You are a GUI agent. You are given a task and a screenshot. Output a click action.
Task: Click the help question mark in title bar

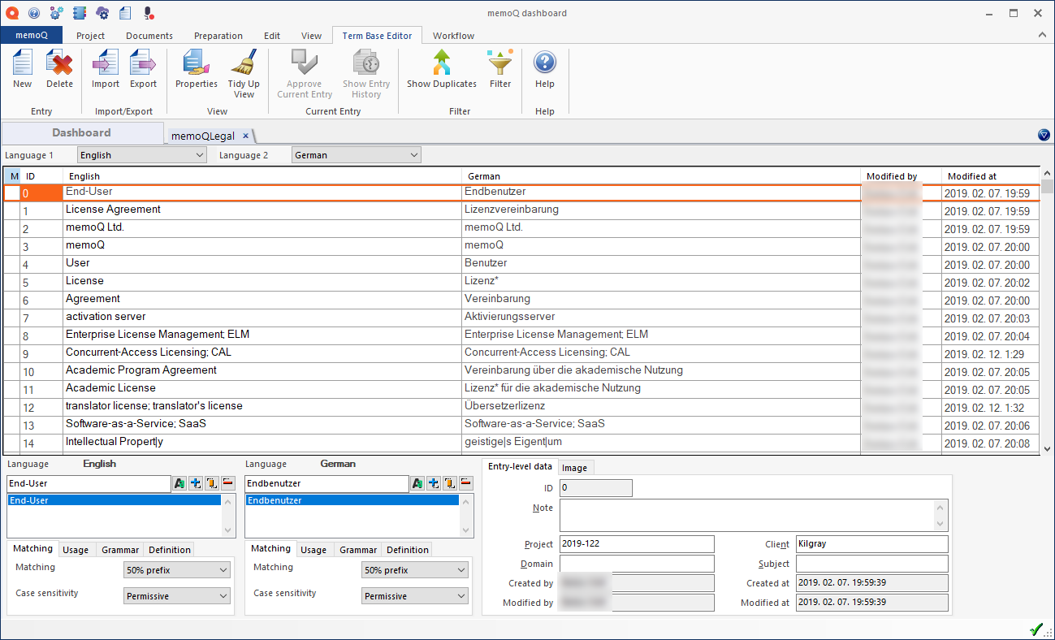coord(34,13)
